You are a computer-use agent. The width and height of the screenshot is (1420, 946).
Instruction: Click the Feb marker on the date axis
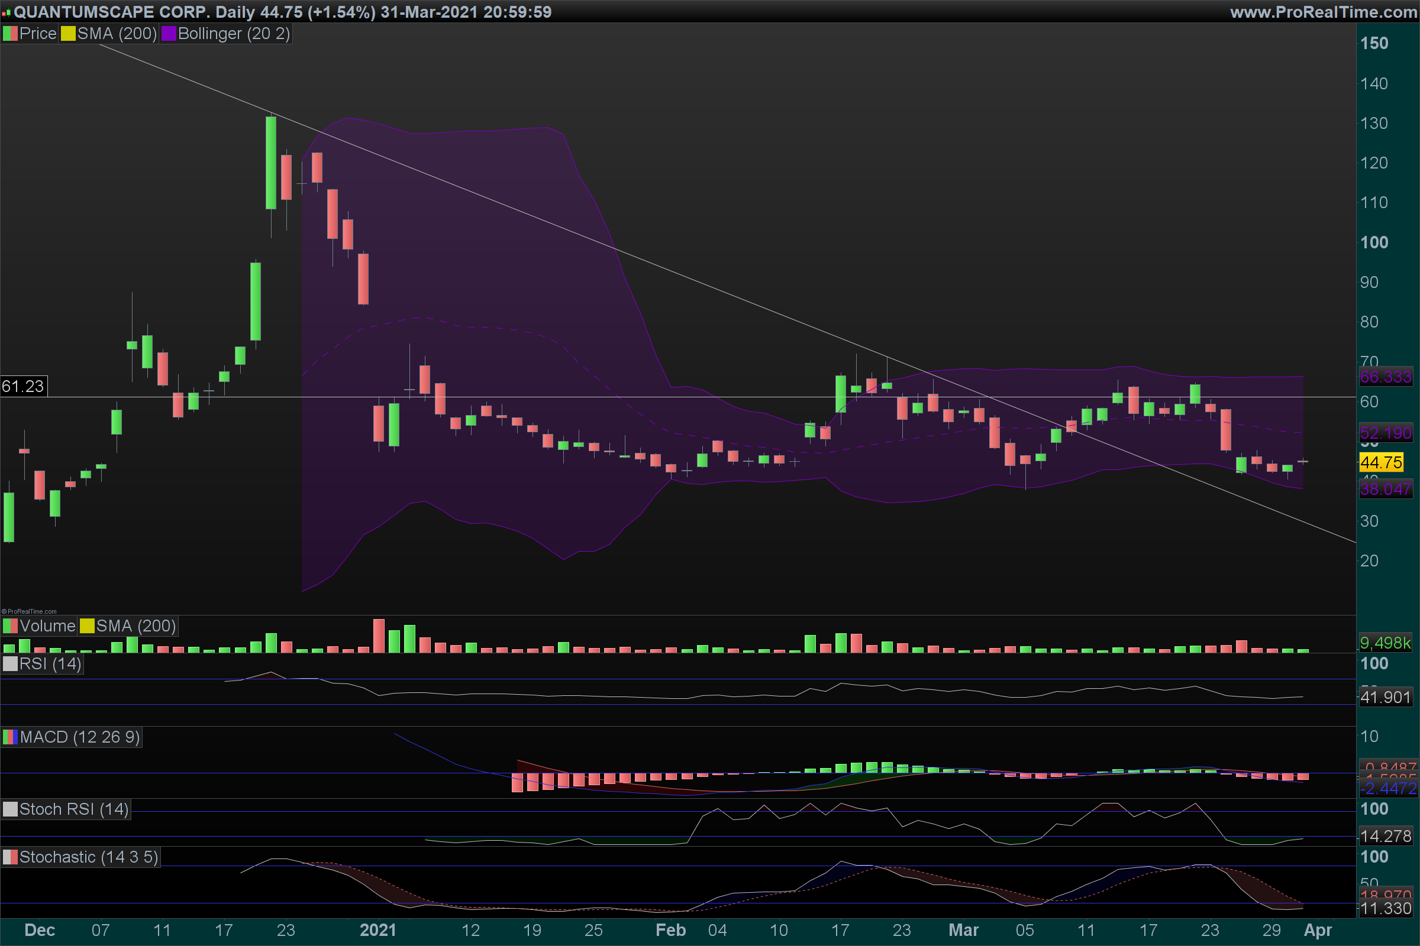pos(670,930)
